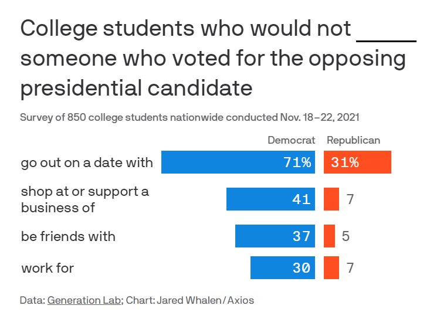Open the Generation Lab data link
The image size is (430, 319).
(x=84, y=300)
